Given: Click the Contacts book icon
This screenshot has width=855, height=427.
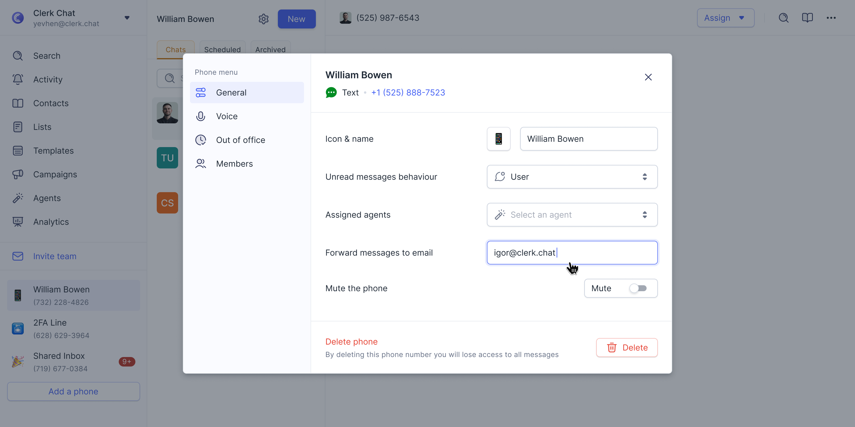Looking at the screenshot, I should (18, 103).
